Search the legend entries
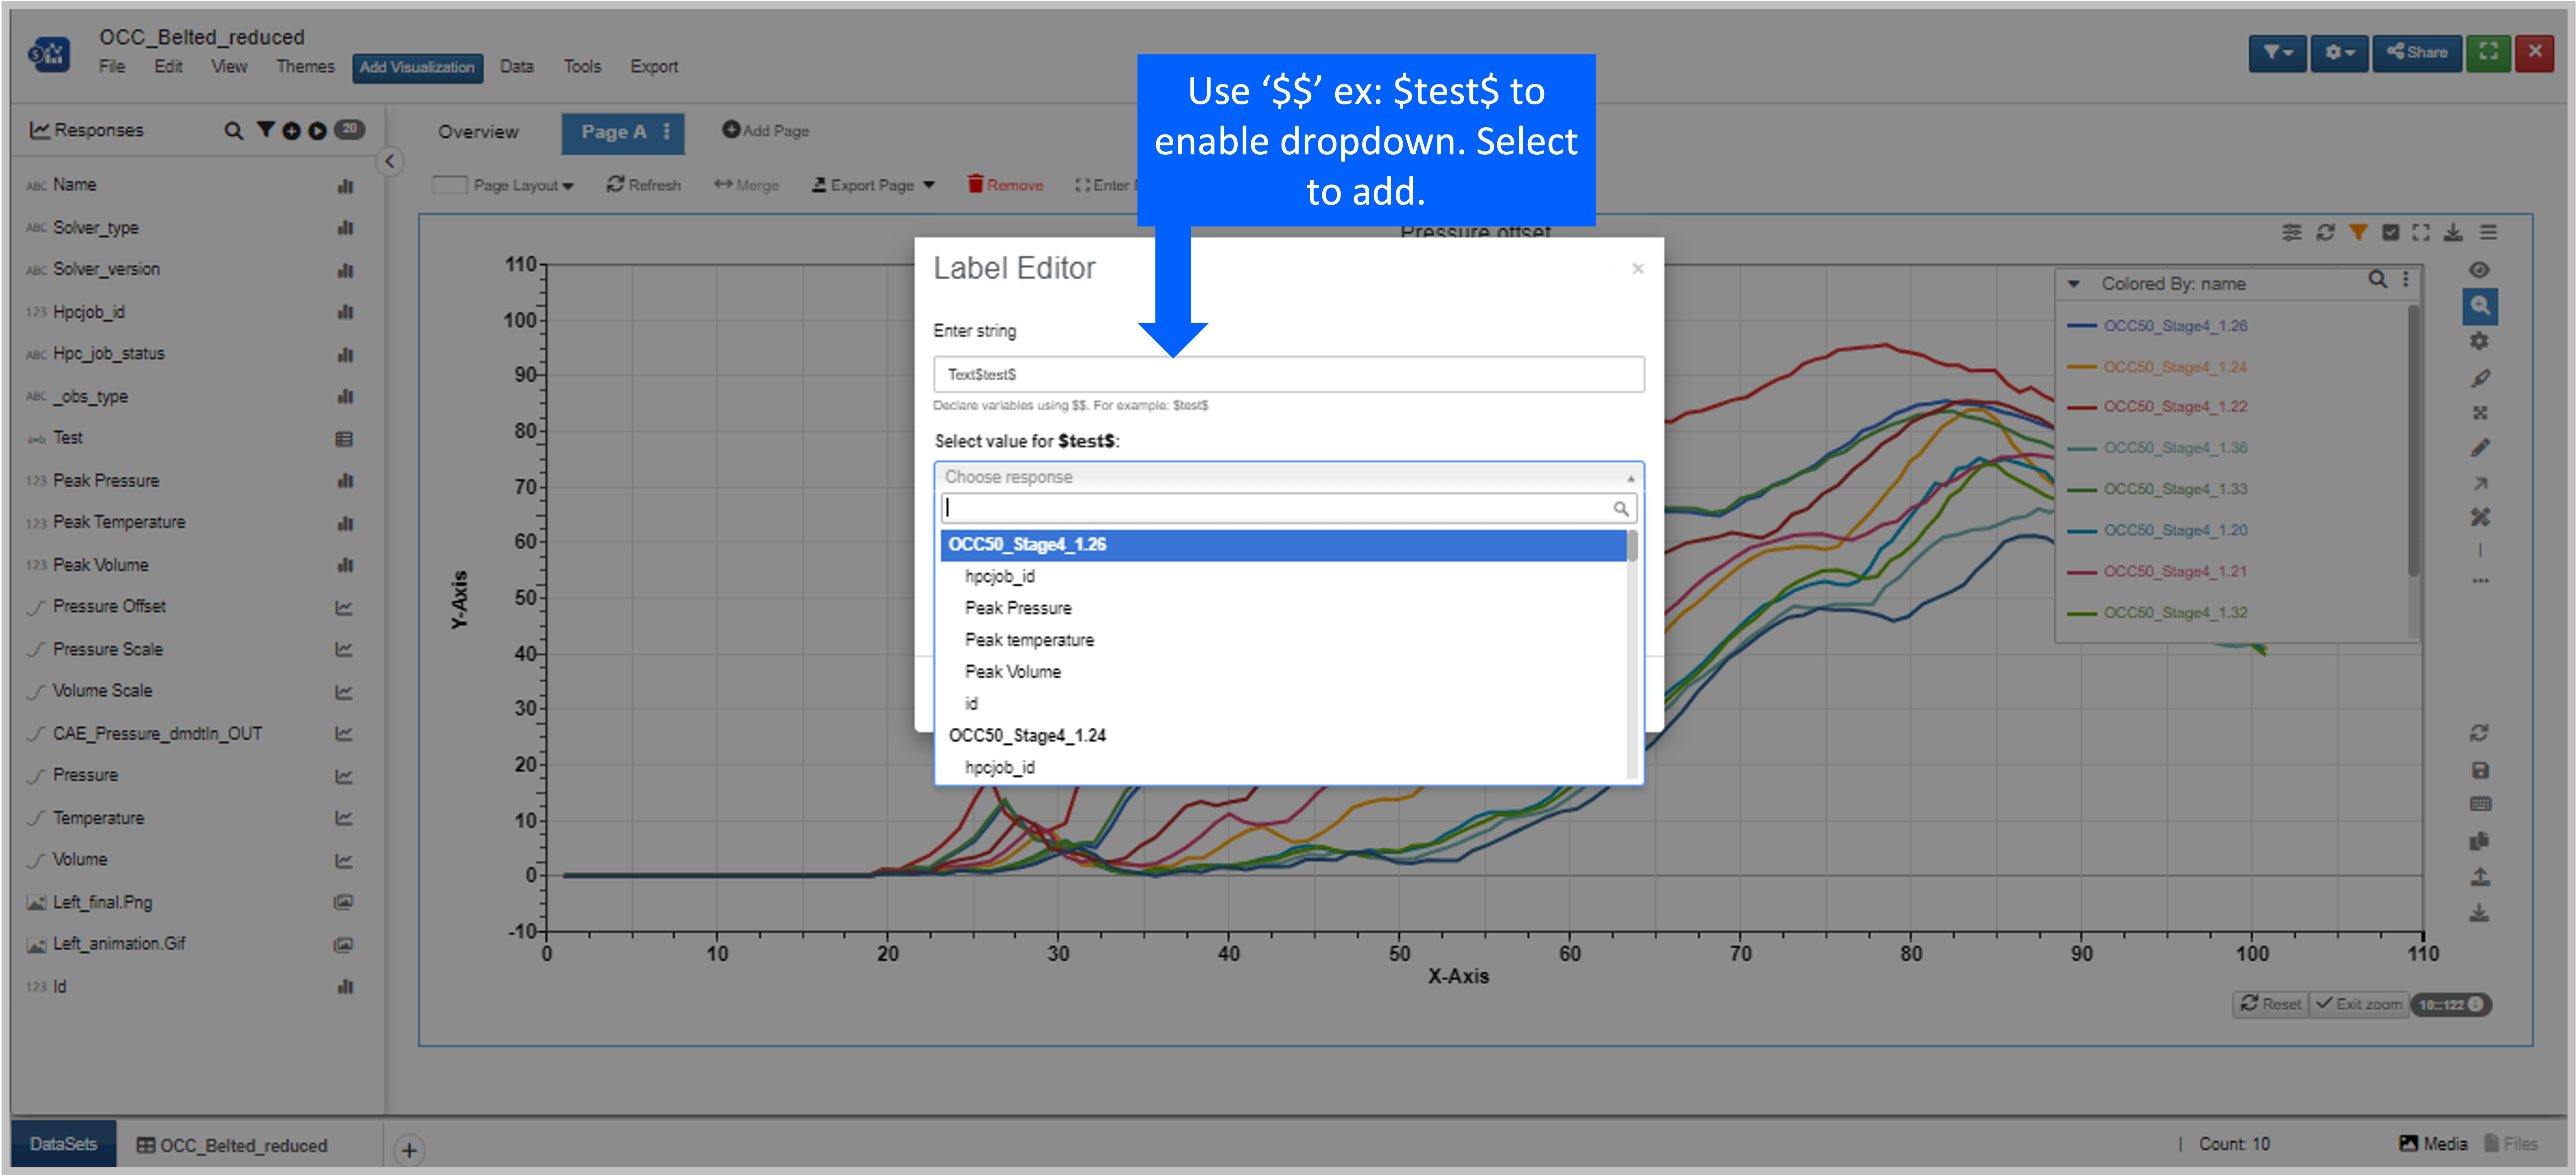This screenshot has width=2576, height=1175. (x=2377, y=280)
